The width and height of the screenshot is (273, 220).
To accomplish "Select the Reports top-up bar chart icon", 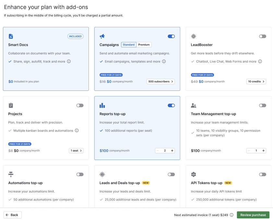I will click(x=102, y=105).
